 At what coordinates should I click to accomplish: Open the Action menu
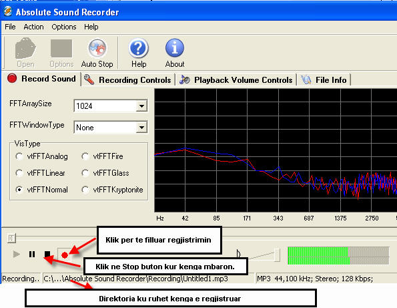coord(33,27)
